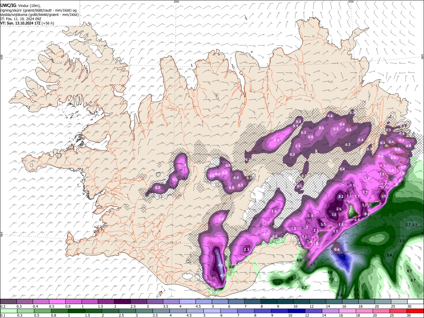Pick the slate blue snow swatch labeled 6
The image size is (424, 318).
coord(237,302)
